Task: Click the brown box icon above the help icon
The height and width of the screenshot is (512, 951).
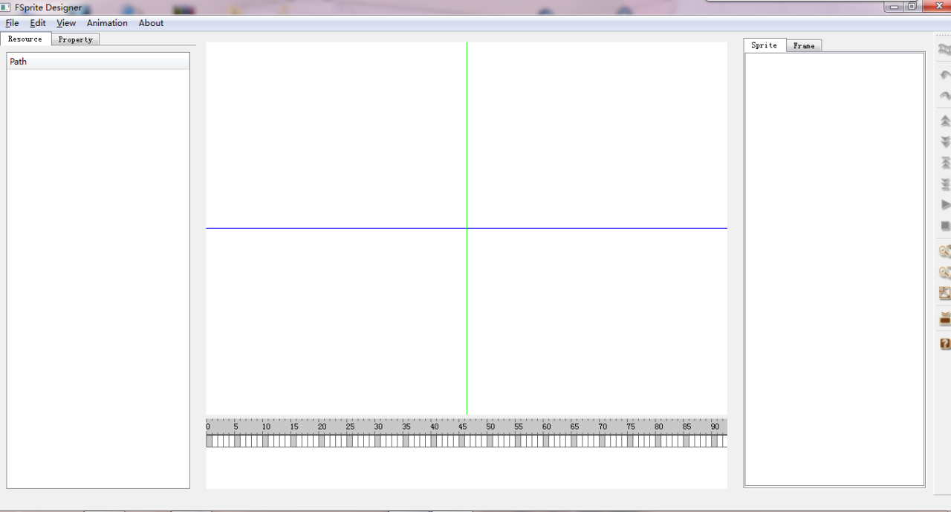Action: coord(945,319)
